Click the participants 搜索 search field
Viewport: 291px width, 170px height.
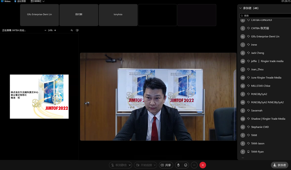(x=266, y=16)
